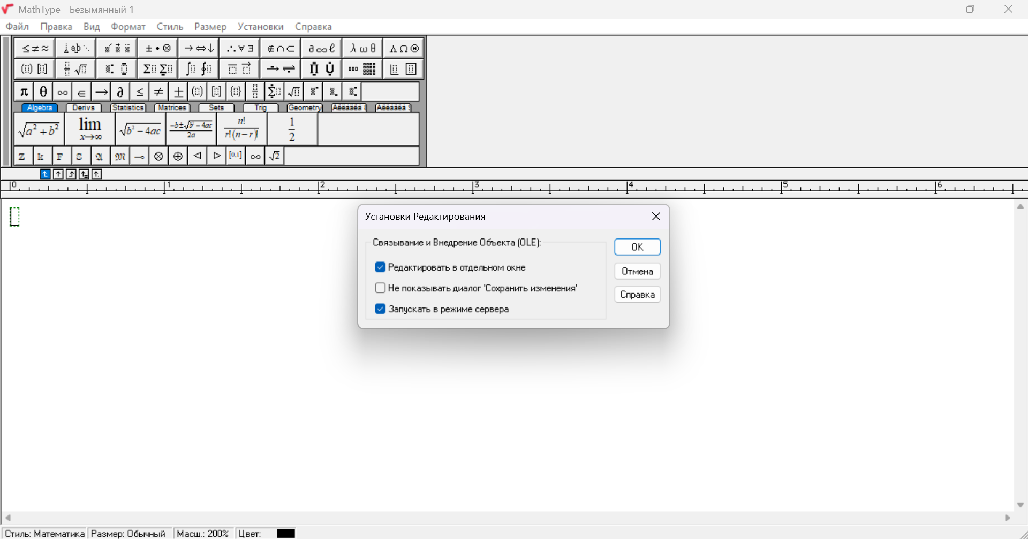
Task: Confirm the dialog with OK
Action: tap(637, 247)
